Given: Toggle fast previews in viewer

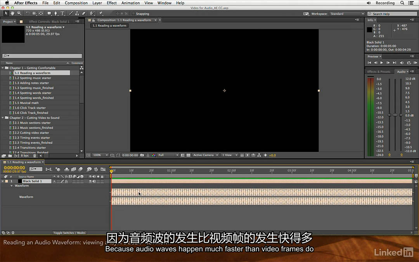Looking at the screenshot, I should point(248,155).
